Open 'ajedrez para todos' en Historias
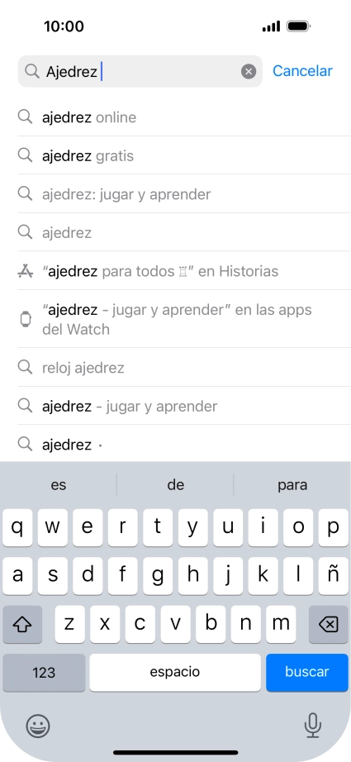 point(184,271)
